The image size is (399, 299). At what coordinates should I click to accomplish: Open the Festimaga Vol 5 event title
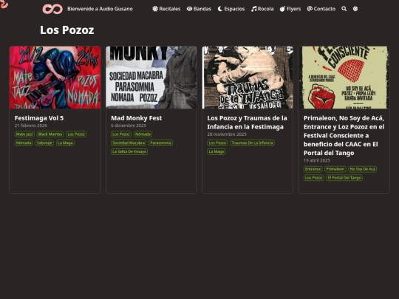(x=39, y=118)
